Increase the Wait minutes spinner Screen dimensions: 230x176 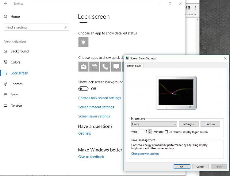150,131
